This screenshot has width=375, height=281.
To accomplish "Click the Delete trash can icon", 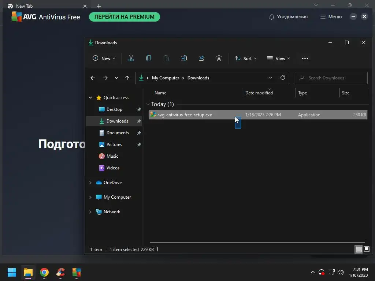I will pos(219,58).
